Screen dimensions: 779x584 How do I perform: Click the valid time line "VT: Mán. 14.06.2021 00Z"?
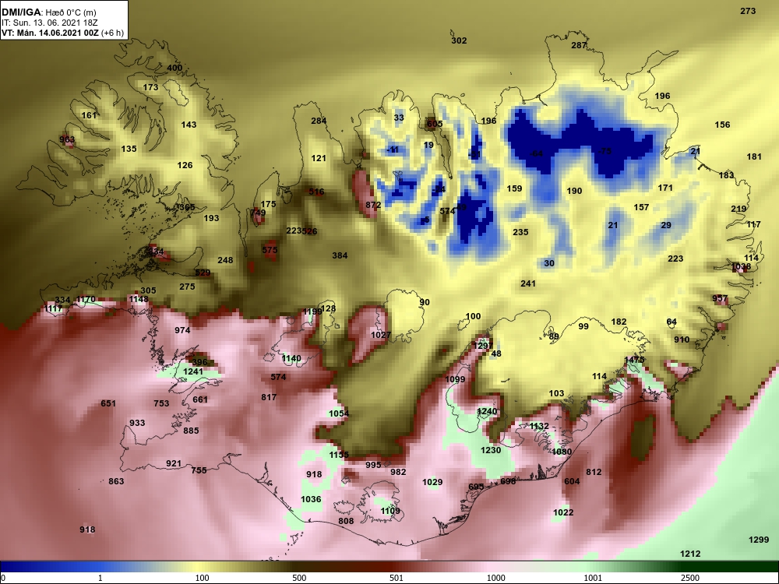click(50, 33)
